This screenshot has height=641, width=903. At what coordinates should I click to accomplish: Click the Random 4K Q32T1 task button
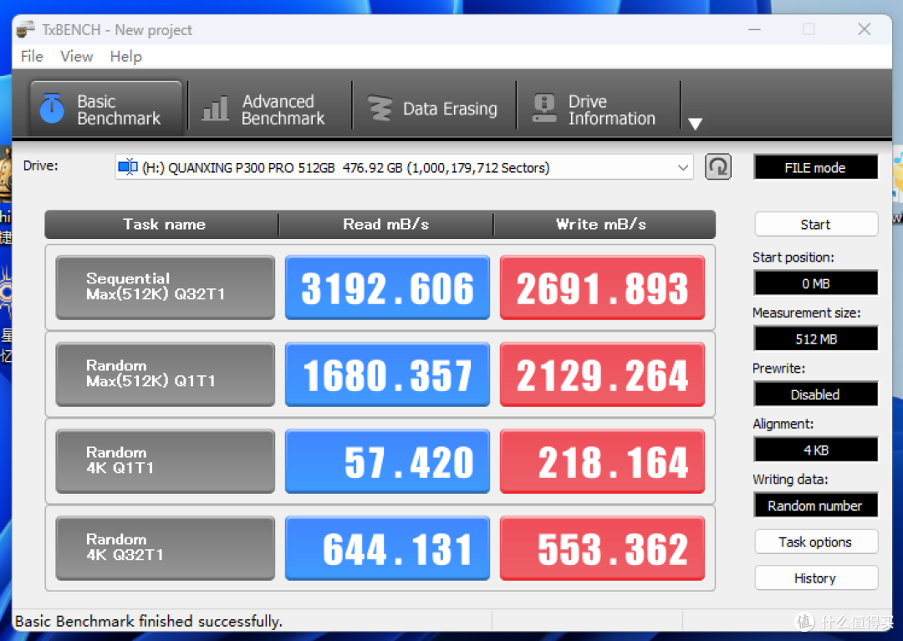click(x=166, y=547)
